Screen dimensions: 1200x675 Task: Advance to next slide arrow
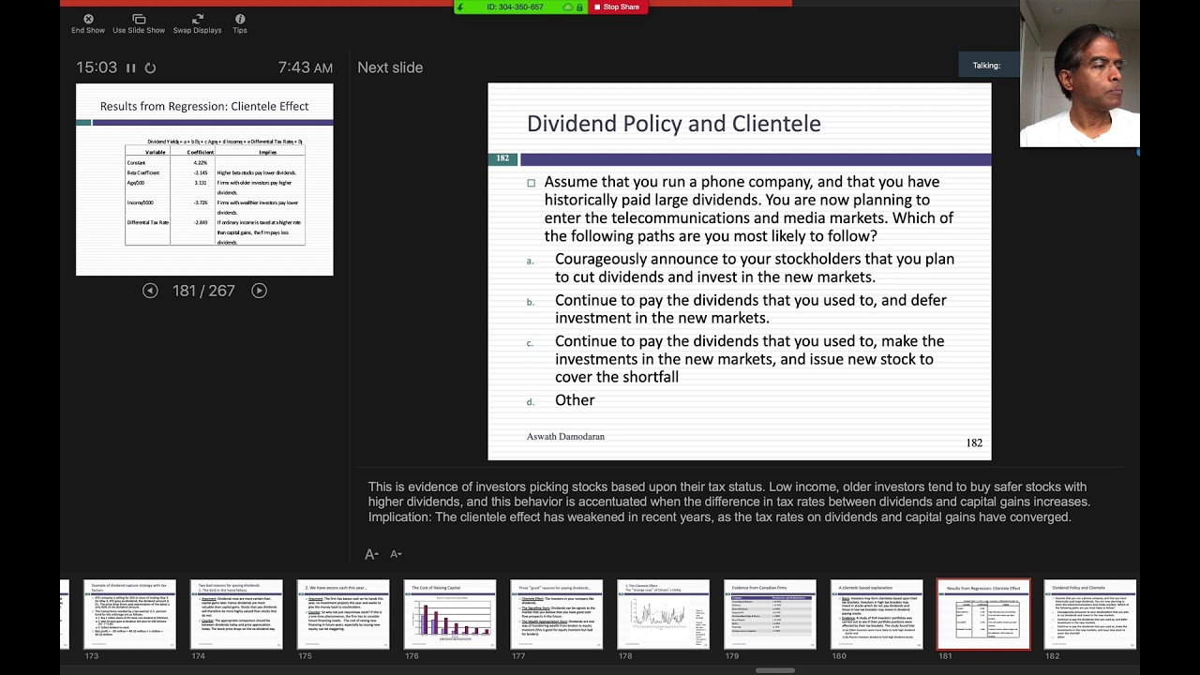click(x=259, y=291)
